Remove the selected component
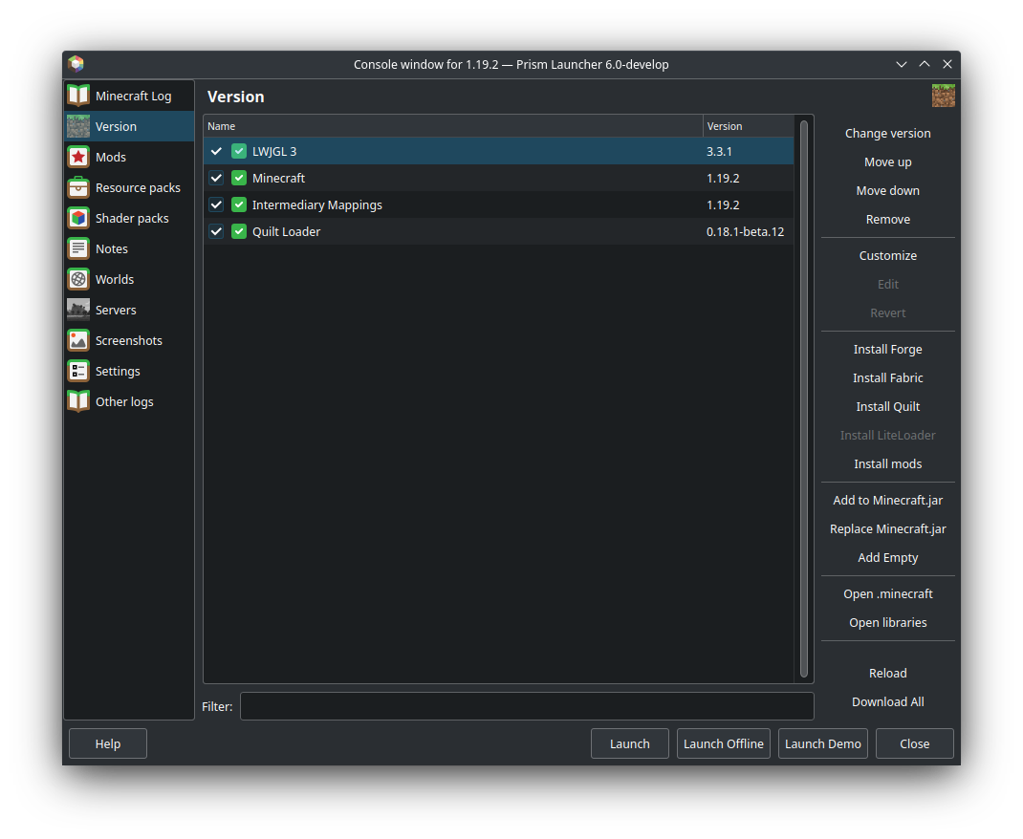Viewport: 1023px width, 839px height. 887,220
